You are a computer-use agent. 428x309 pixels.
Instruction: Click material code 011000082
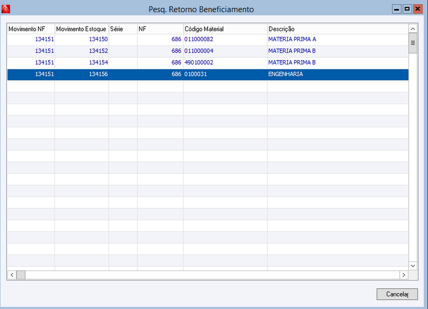point(198,39)
